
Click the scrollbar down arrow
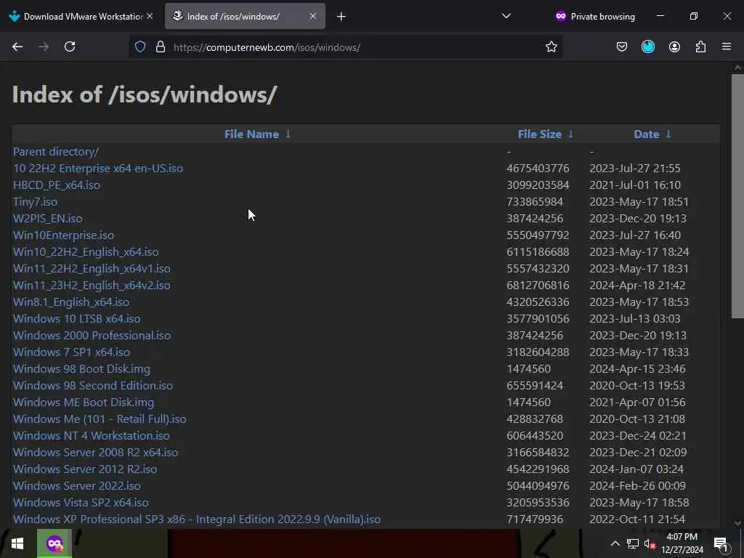[737, 522]
